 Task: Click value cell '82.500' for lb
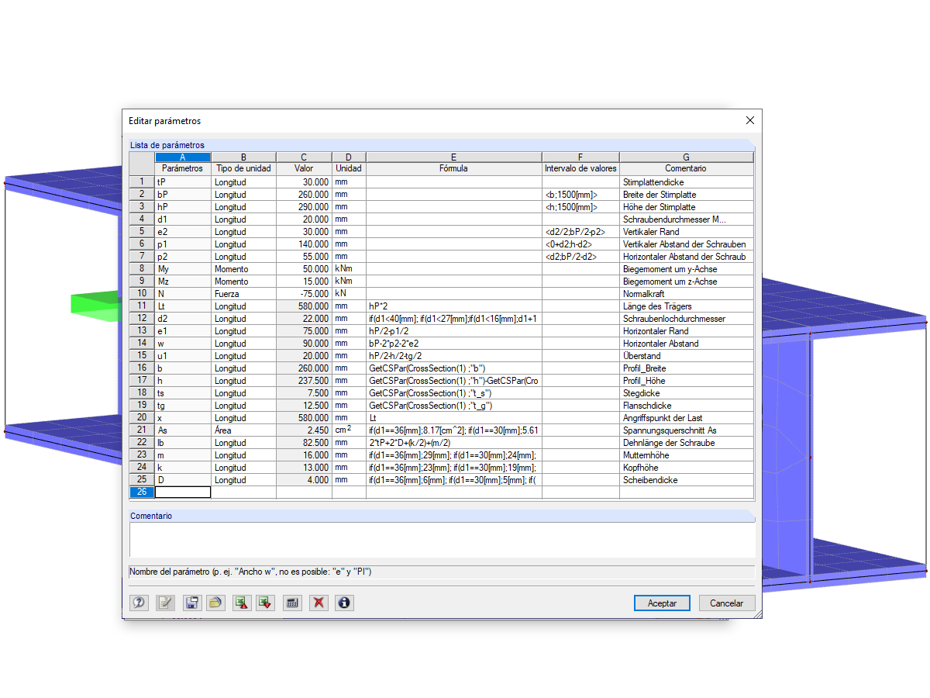(x=304, y=443)
